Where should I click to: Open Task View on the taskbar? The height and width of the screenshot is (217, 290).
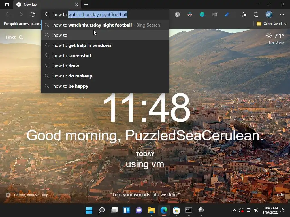(114, 210)
